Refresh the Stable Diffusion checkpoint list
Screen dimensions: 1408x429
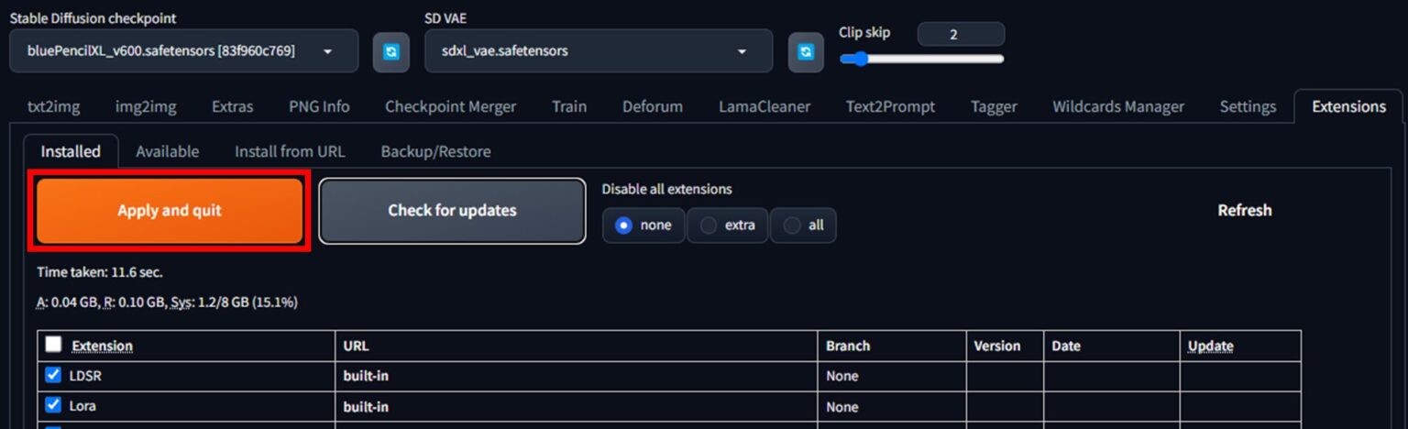391,52
